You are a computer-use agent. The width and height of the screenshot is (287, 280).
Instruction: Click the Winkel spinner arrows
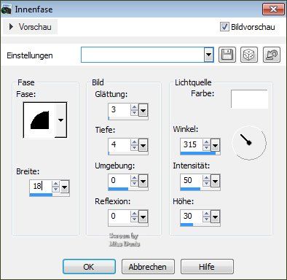(x=206, y=145)
